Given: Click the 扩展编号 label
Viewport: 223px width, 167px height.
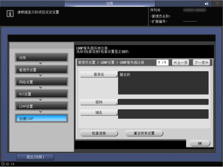Looking at the screenshot, I should click(x=159, y=22).
